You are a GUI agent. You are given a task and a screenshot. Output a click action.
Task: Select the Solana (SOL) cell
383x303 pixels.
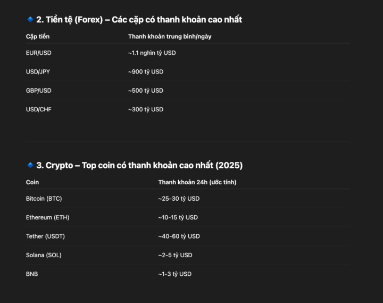44,255
